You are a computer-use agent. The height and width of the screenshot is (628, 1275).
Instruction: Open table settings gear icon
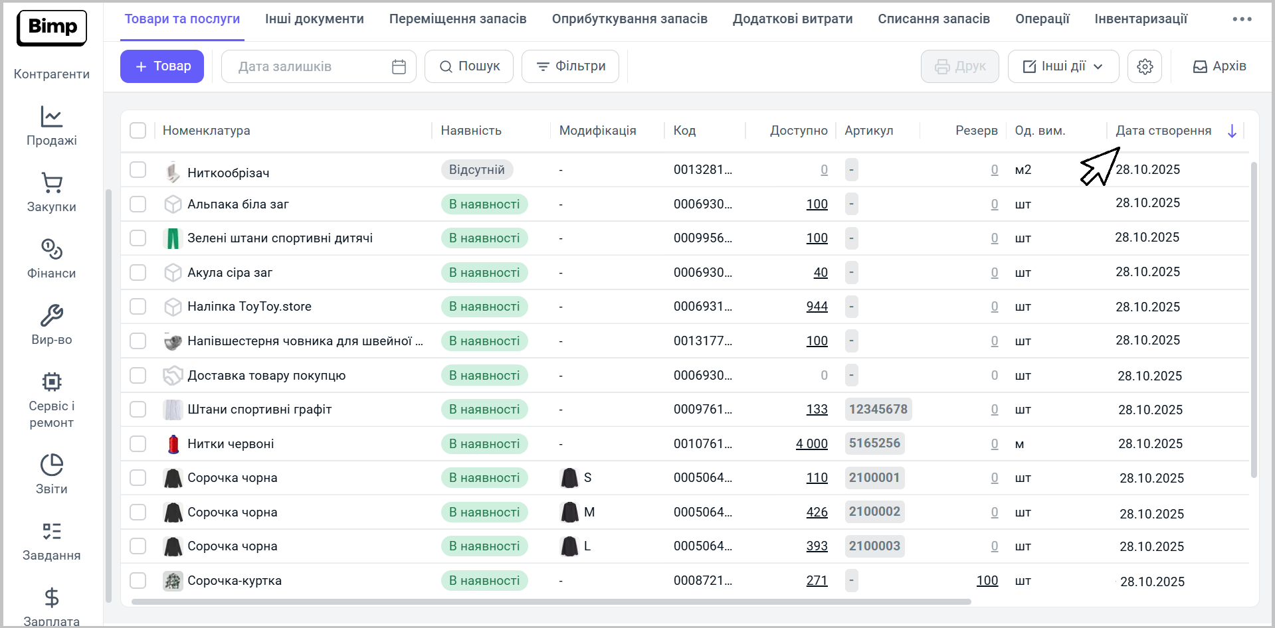point(1144,66)
